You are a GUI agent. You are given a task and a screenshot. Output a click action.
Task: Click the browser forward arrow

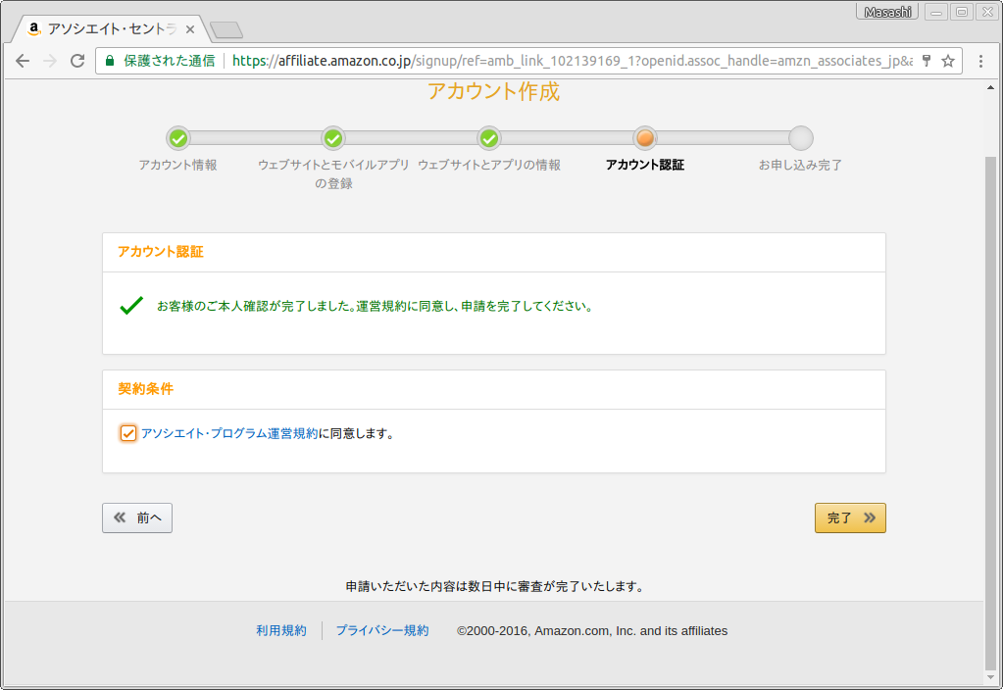coord(50,61)
